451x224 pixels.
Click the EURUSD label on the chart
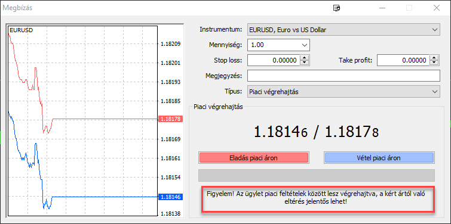click(x=21, y=30)
